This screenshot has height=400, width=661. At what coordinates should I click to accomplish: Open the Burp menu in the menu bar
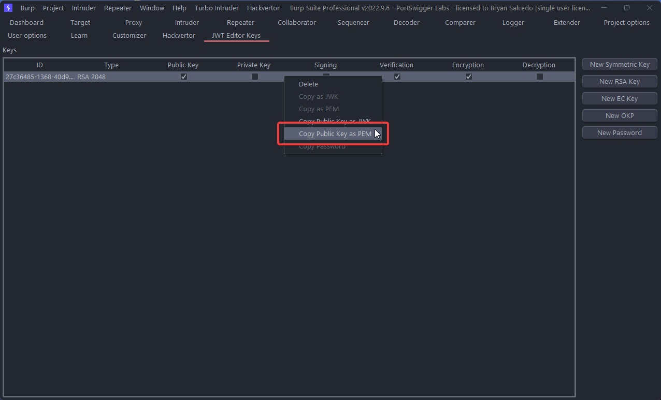point(27,8)
